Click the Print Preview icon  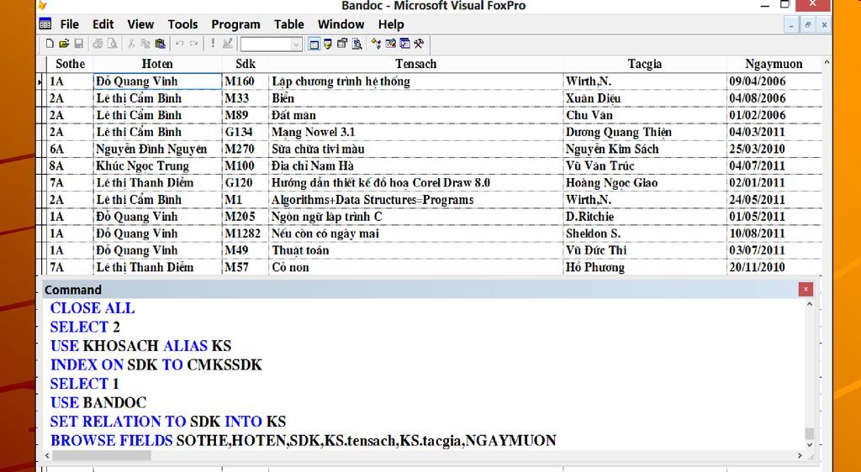click(112, 44)
